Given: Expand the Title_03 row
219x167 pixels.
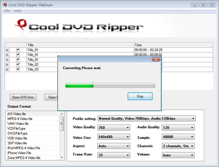Looking at the screenshot, I should (7, 70).
